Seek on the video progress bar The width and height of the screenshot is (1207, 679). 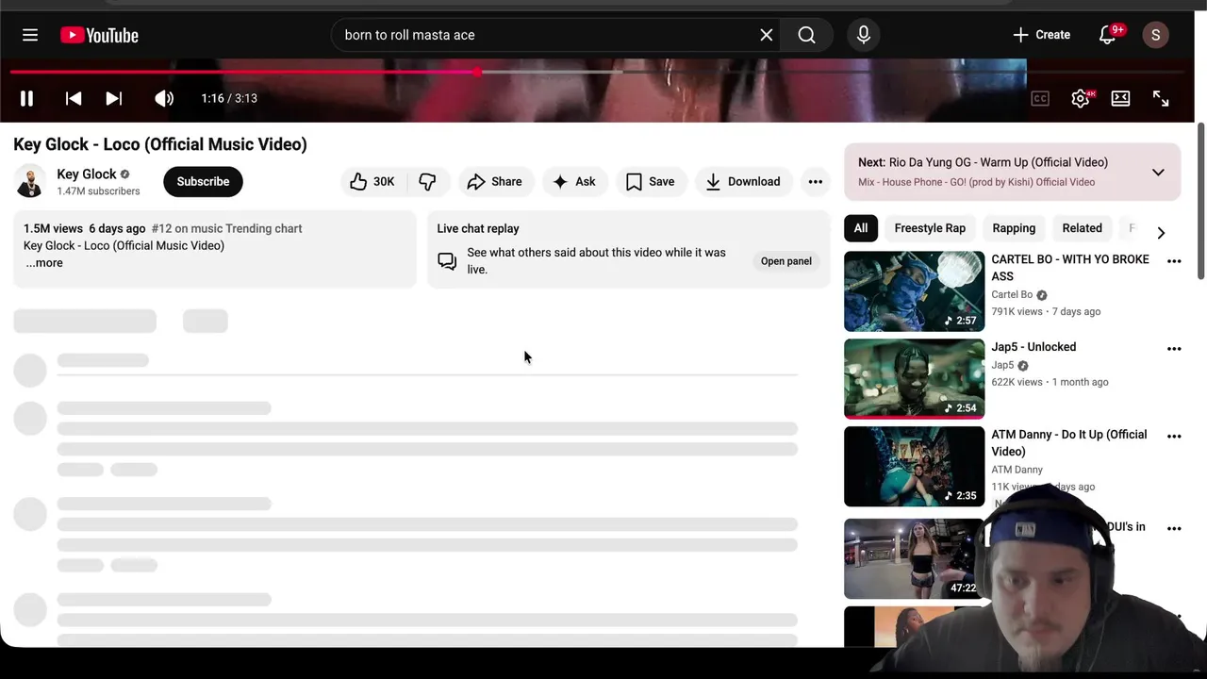point(598,72)
